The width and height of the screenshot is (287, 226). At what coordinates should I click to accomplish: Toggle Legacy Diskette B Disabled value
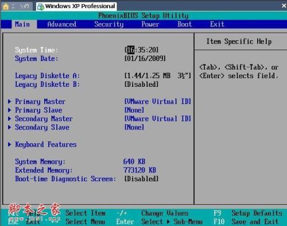pos(141,84)
